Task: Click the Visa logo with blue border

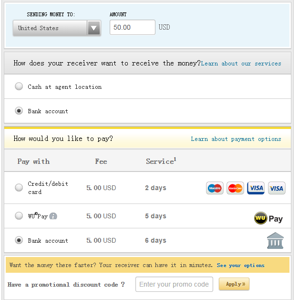Action: coord(256,188)
